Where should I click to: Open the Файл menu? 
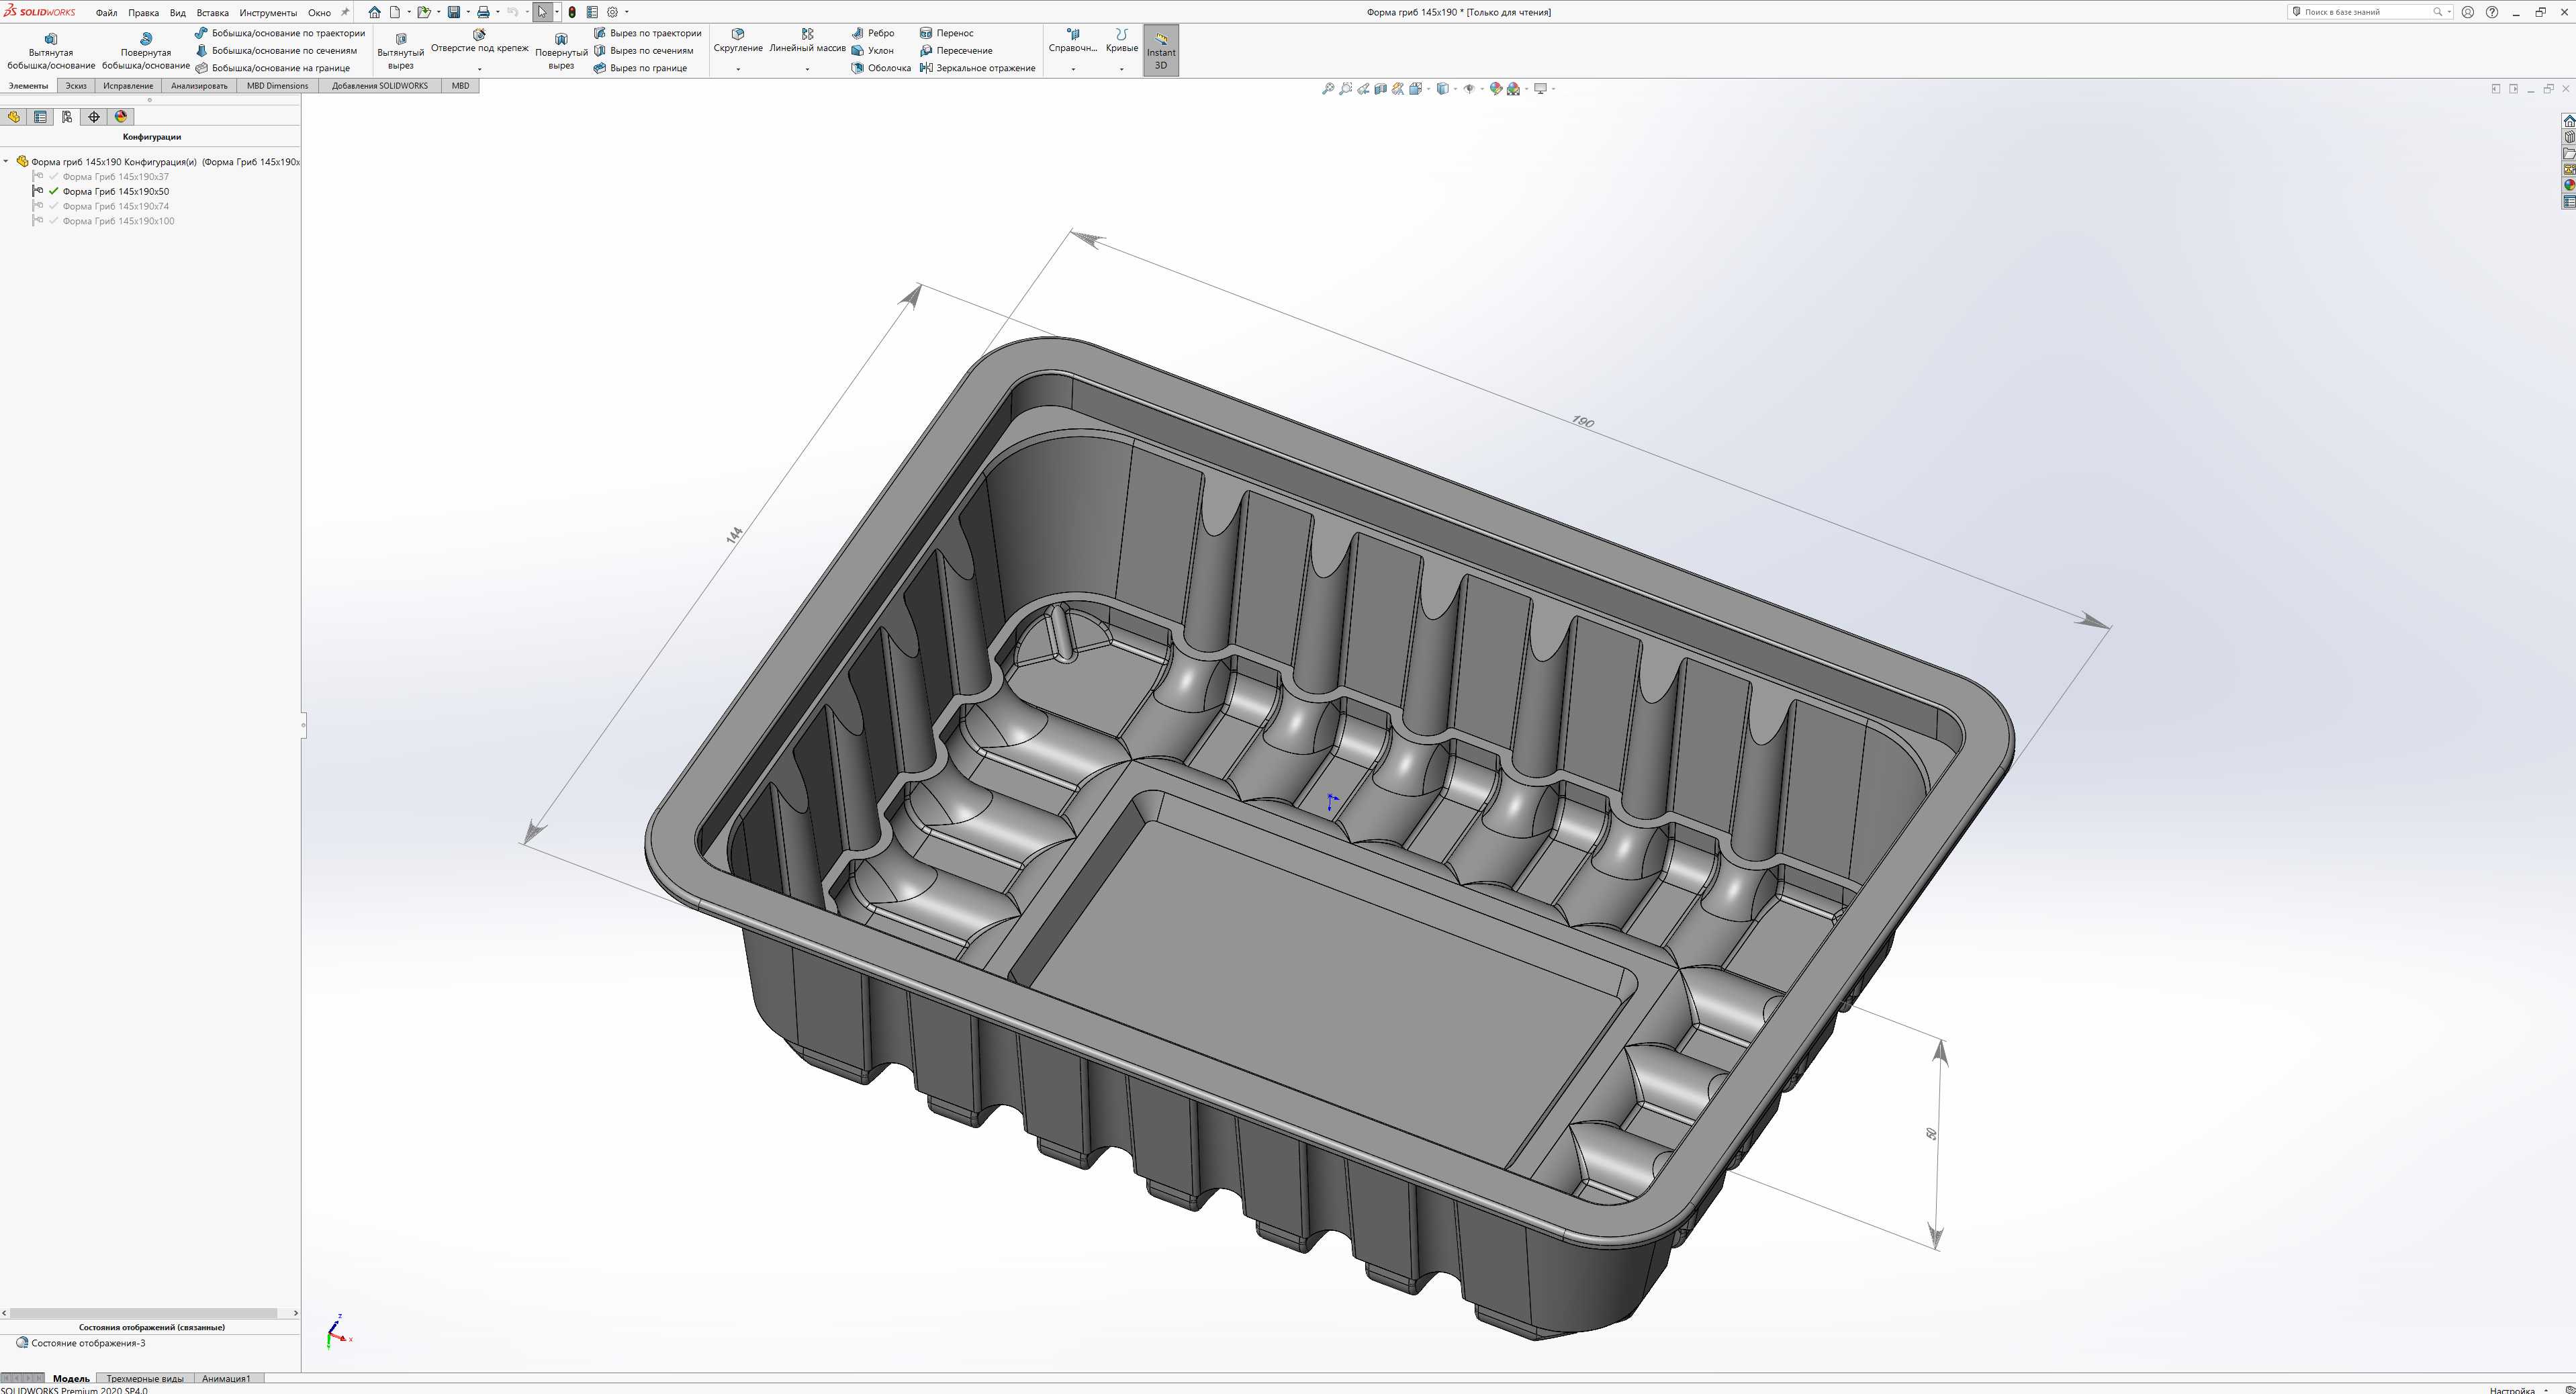(106, 13)
